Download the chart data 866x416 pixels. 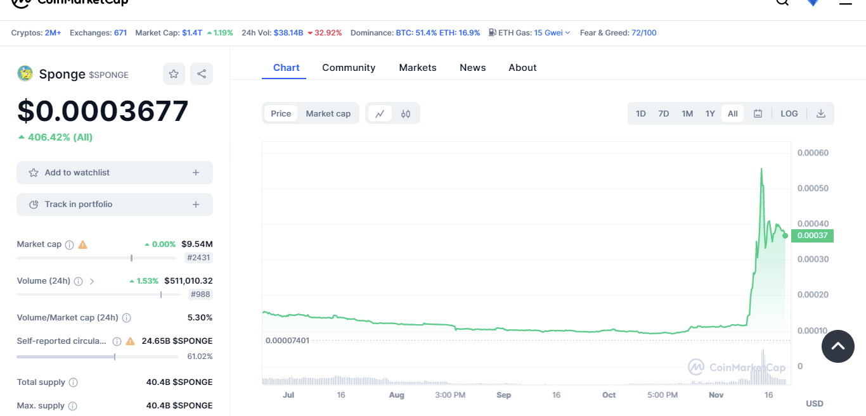click(x=821, y=114)
